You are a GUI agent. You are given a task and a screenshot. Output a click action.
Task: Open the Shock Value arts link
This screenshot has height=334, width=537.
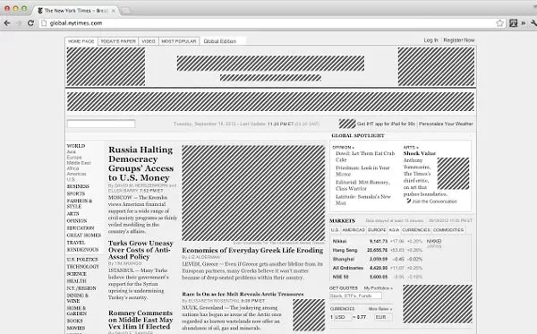click(x=419, y=153)
